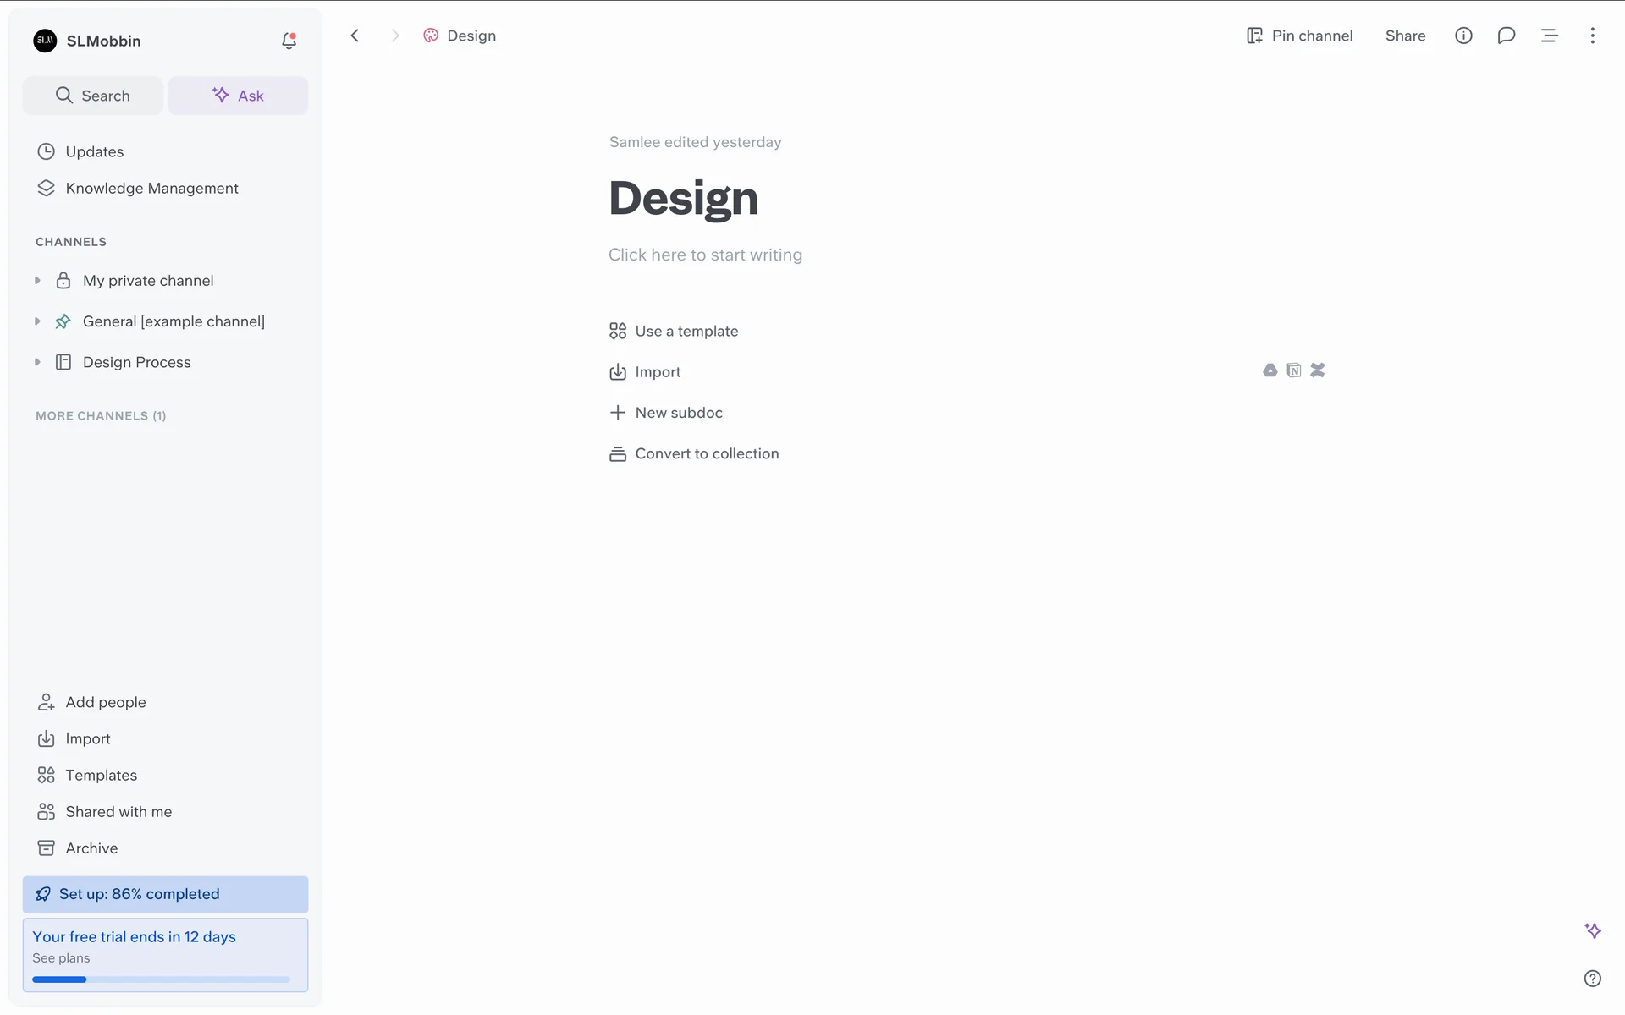Click the See plans link
Screen dimensions: 1625x1015
[x=61, y=958]
